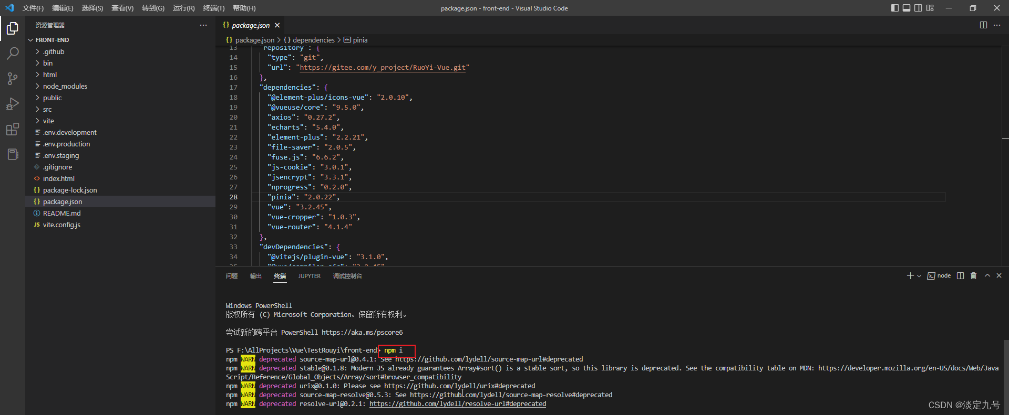Select package.json in the explorer
The width and height of the screenshot is (1009, 415).
(120, 201)
